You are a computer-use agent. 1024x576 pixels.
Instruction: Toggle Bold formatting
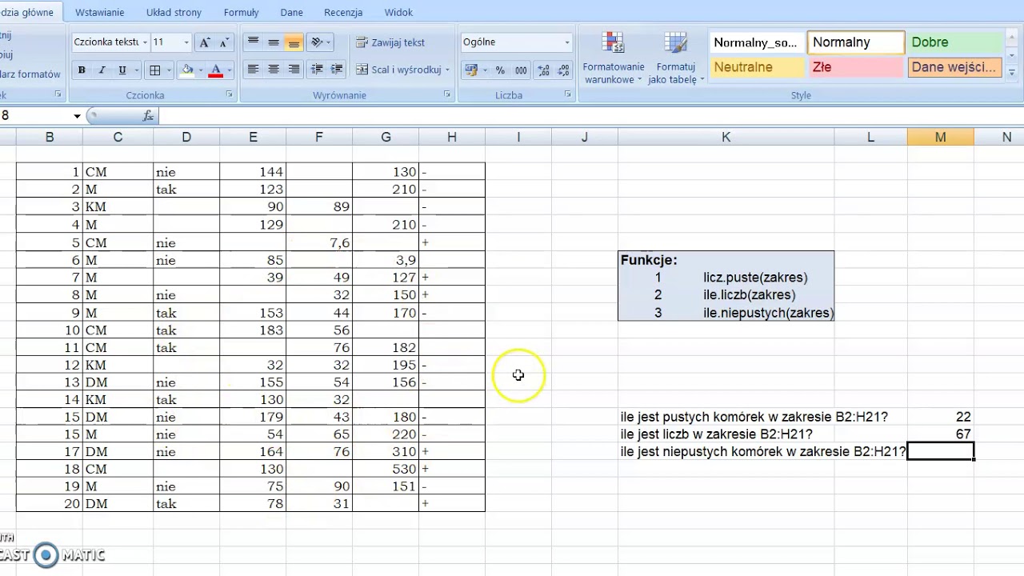[82, 70]
